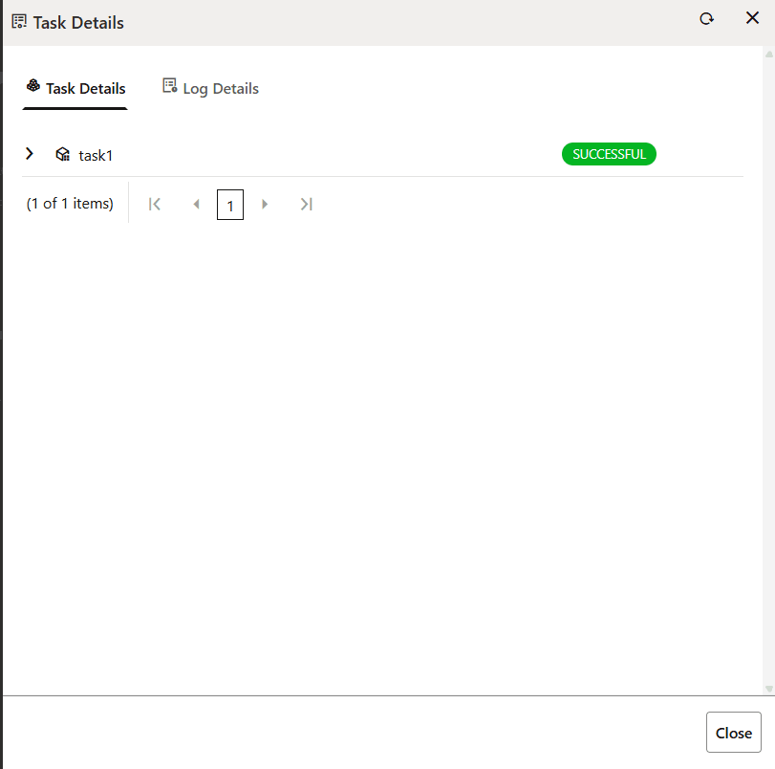
Task: Select the page number input box
Action: [x=229, y=204]
